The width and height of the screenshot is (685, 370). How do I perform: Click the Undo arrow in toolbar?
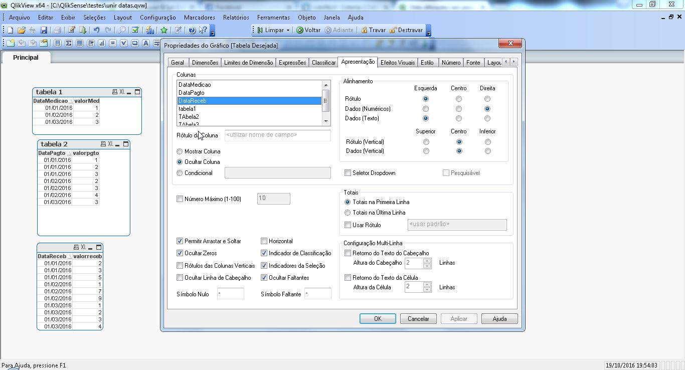[x=97, y=30]
